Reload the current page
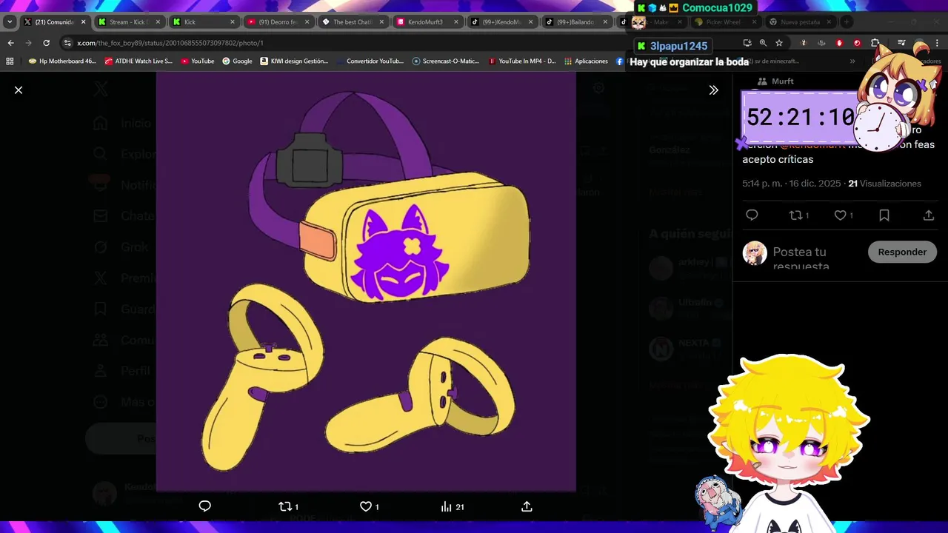This screenshot has width=948, height=533. tap(46, 43)
